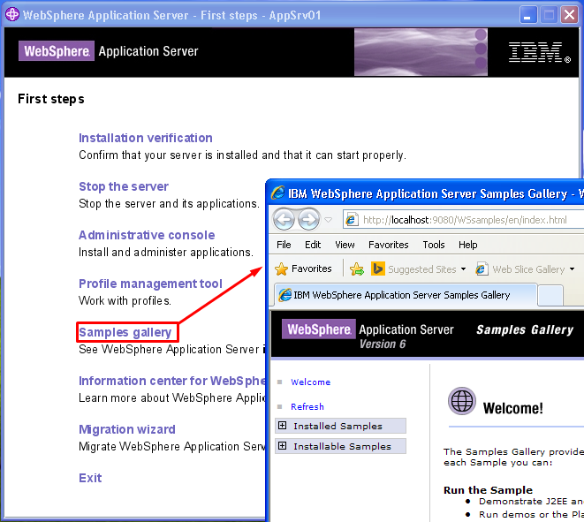This screenshot has height=522, width=584.
Task: Open Installation verification link
Action: coord(146,138)
